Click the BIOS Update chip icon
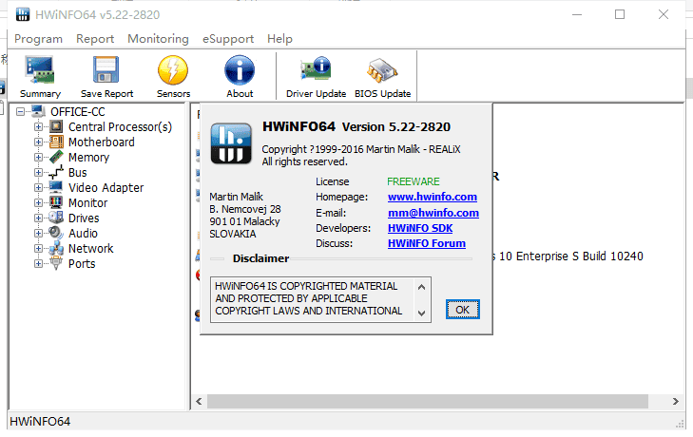693x437 pixels. (382, 71)
